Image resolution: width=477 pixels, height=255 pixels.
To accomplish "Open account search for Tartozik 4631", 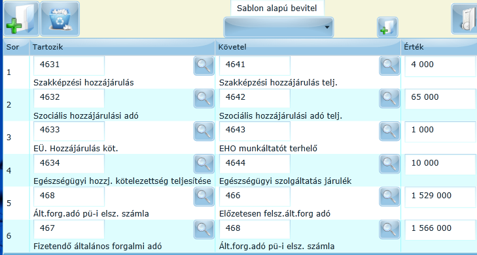I will (203, 65).
